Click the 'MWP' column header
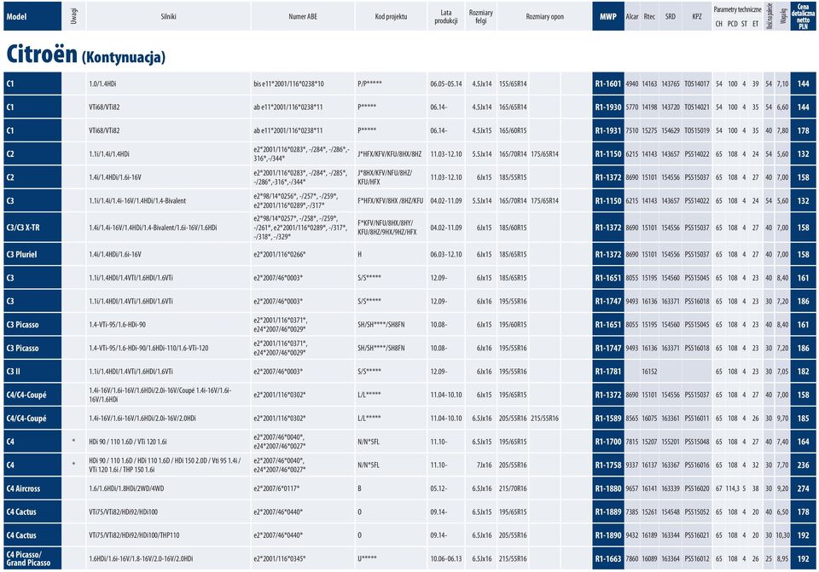819x572 pixels. pos(608,16)
